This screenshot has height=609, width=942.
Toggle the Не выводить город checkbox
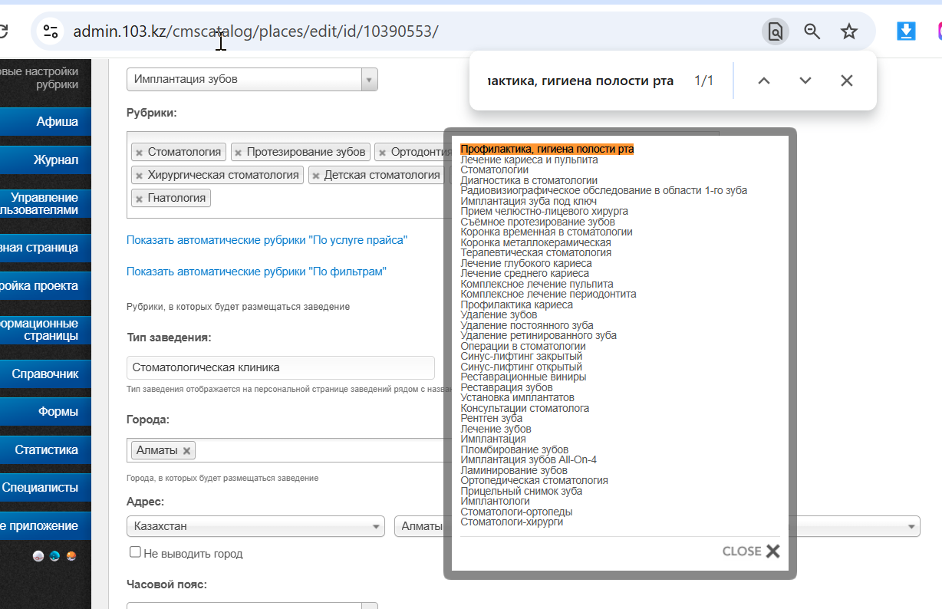pyautogui.click(x=135, y=552)
